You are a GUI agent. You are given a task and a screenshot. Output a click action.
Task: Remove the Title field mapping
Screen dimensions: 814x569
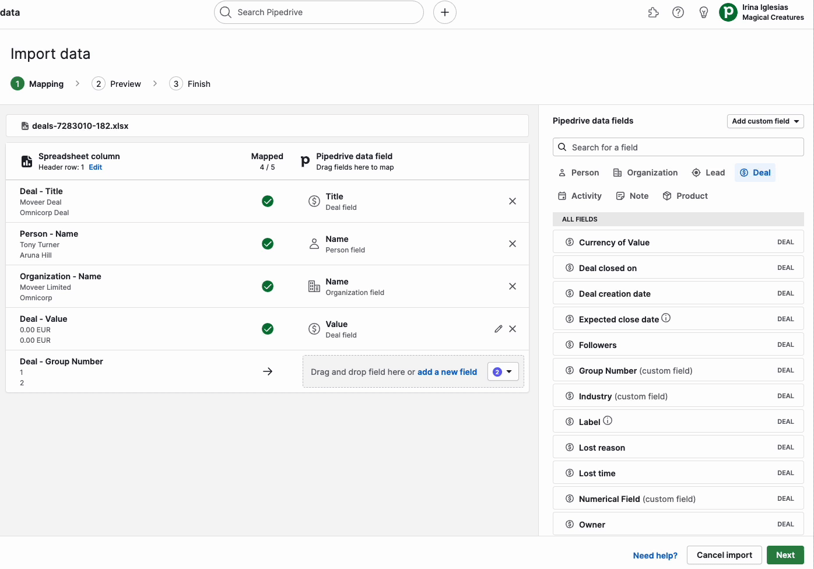(513, 201)
